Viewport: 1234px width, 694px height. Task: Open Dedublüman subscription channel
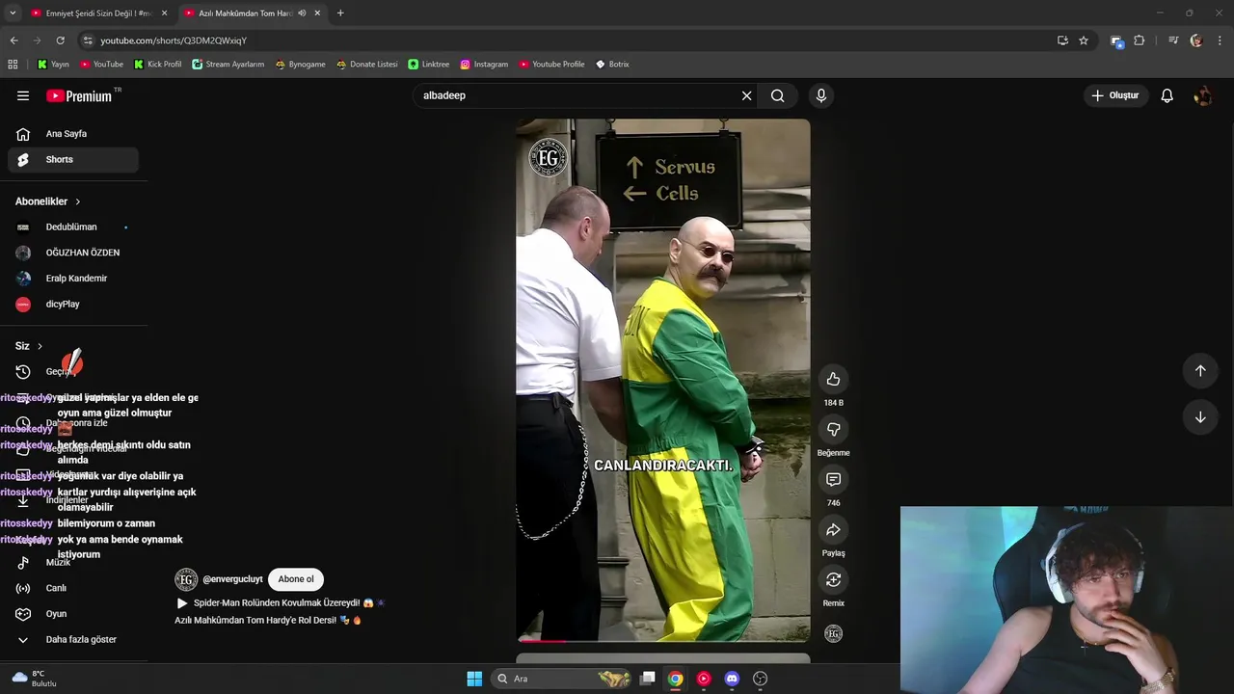click(x=72, y=227)
